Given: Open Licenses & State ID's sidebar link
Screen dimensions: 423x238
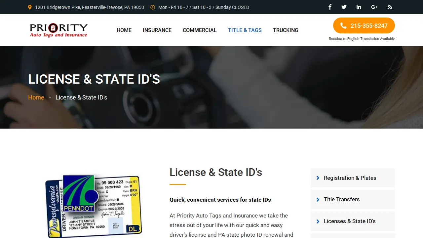Looking at the screenshot, I should (x=353, y=221).
